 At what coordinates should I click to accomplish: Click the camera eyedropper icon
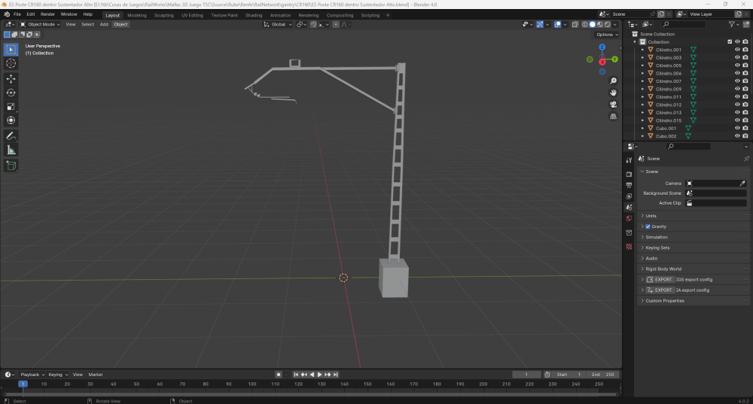[742, 183]
